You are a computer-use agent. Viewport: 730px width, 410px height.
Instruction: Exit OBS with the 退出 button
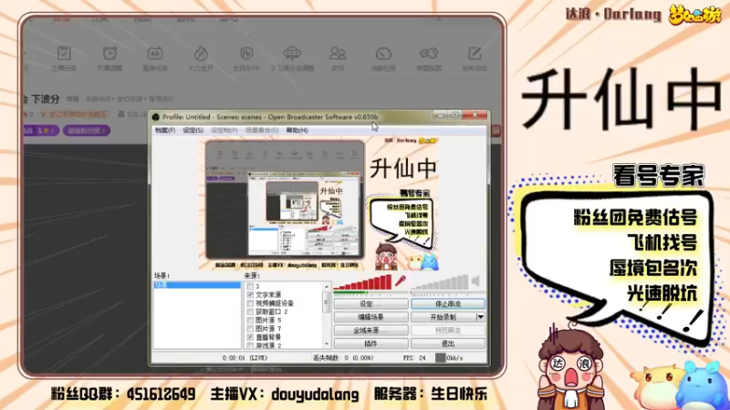[448, 343]
